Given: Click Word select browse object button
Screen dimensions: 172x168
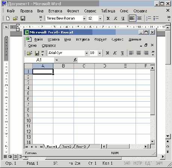Looking at the screenshot, I should (x=168, y=147).
